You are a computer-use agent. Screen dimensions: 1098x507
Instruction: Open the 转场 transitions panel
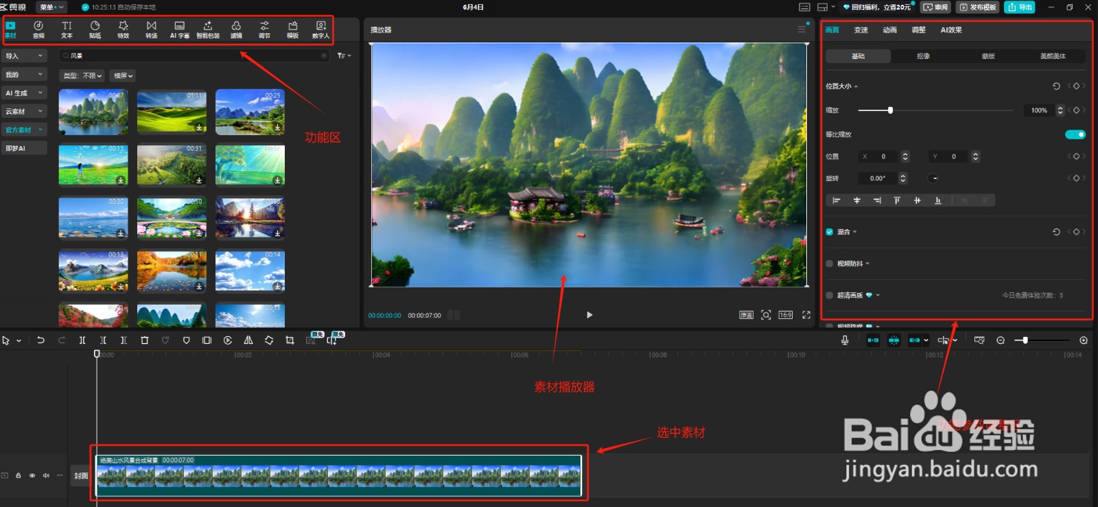pyautogui.click(x=151, y=30)
